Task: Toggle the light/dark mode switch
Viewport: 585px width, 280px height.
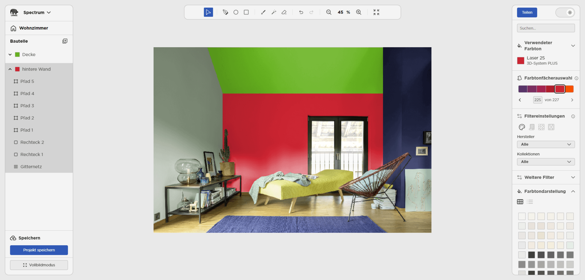Action: pos(565,13)
